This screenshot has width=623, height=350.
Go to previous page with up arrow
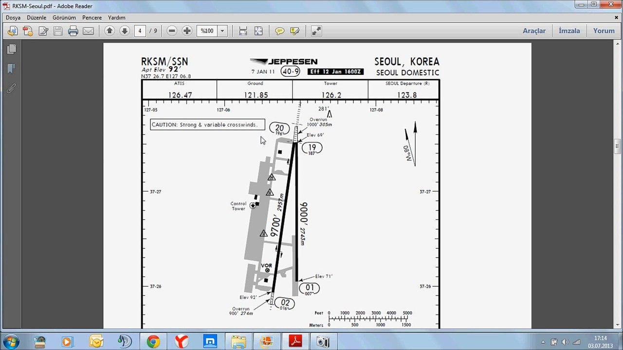click(110, 31)
